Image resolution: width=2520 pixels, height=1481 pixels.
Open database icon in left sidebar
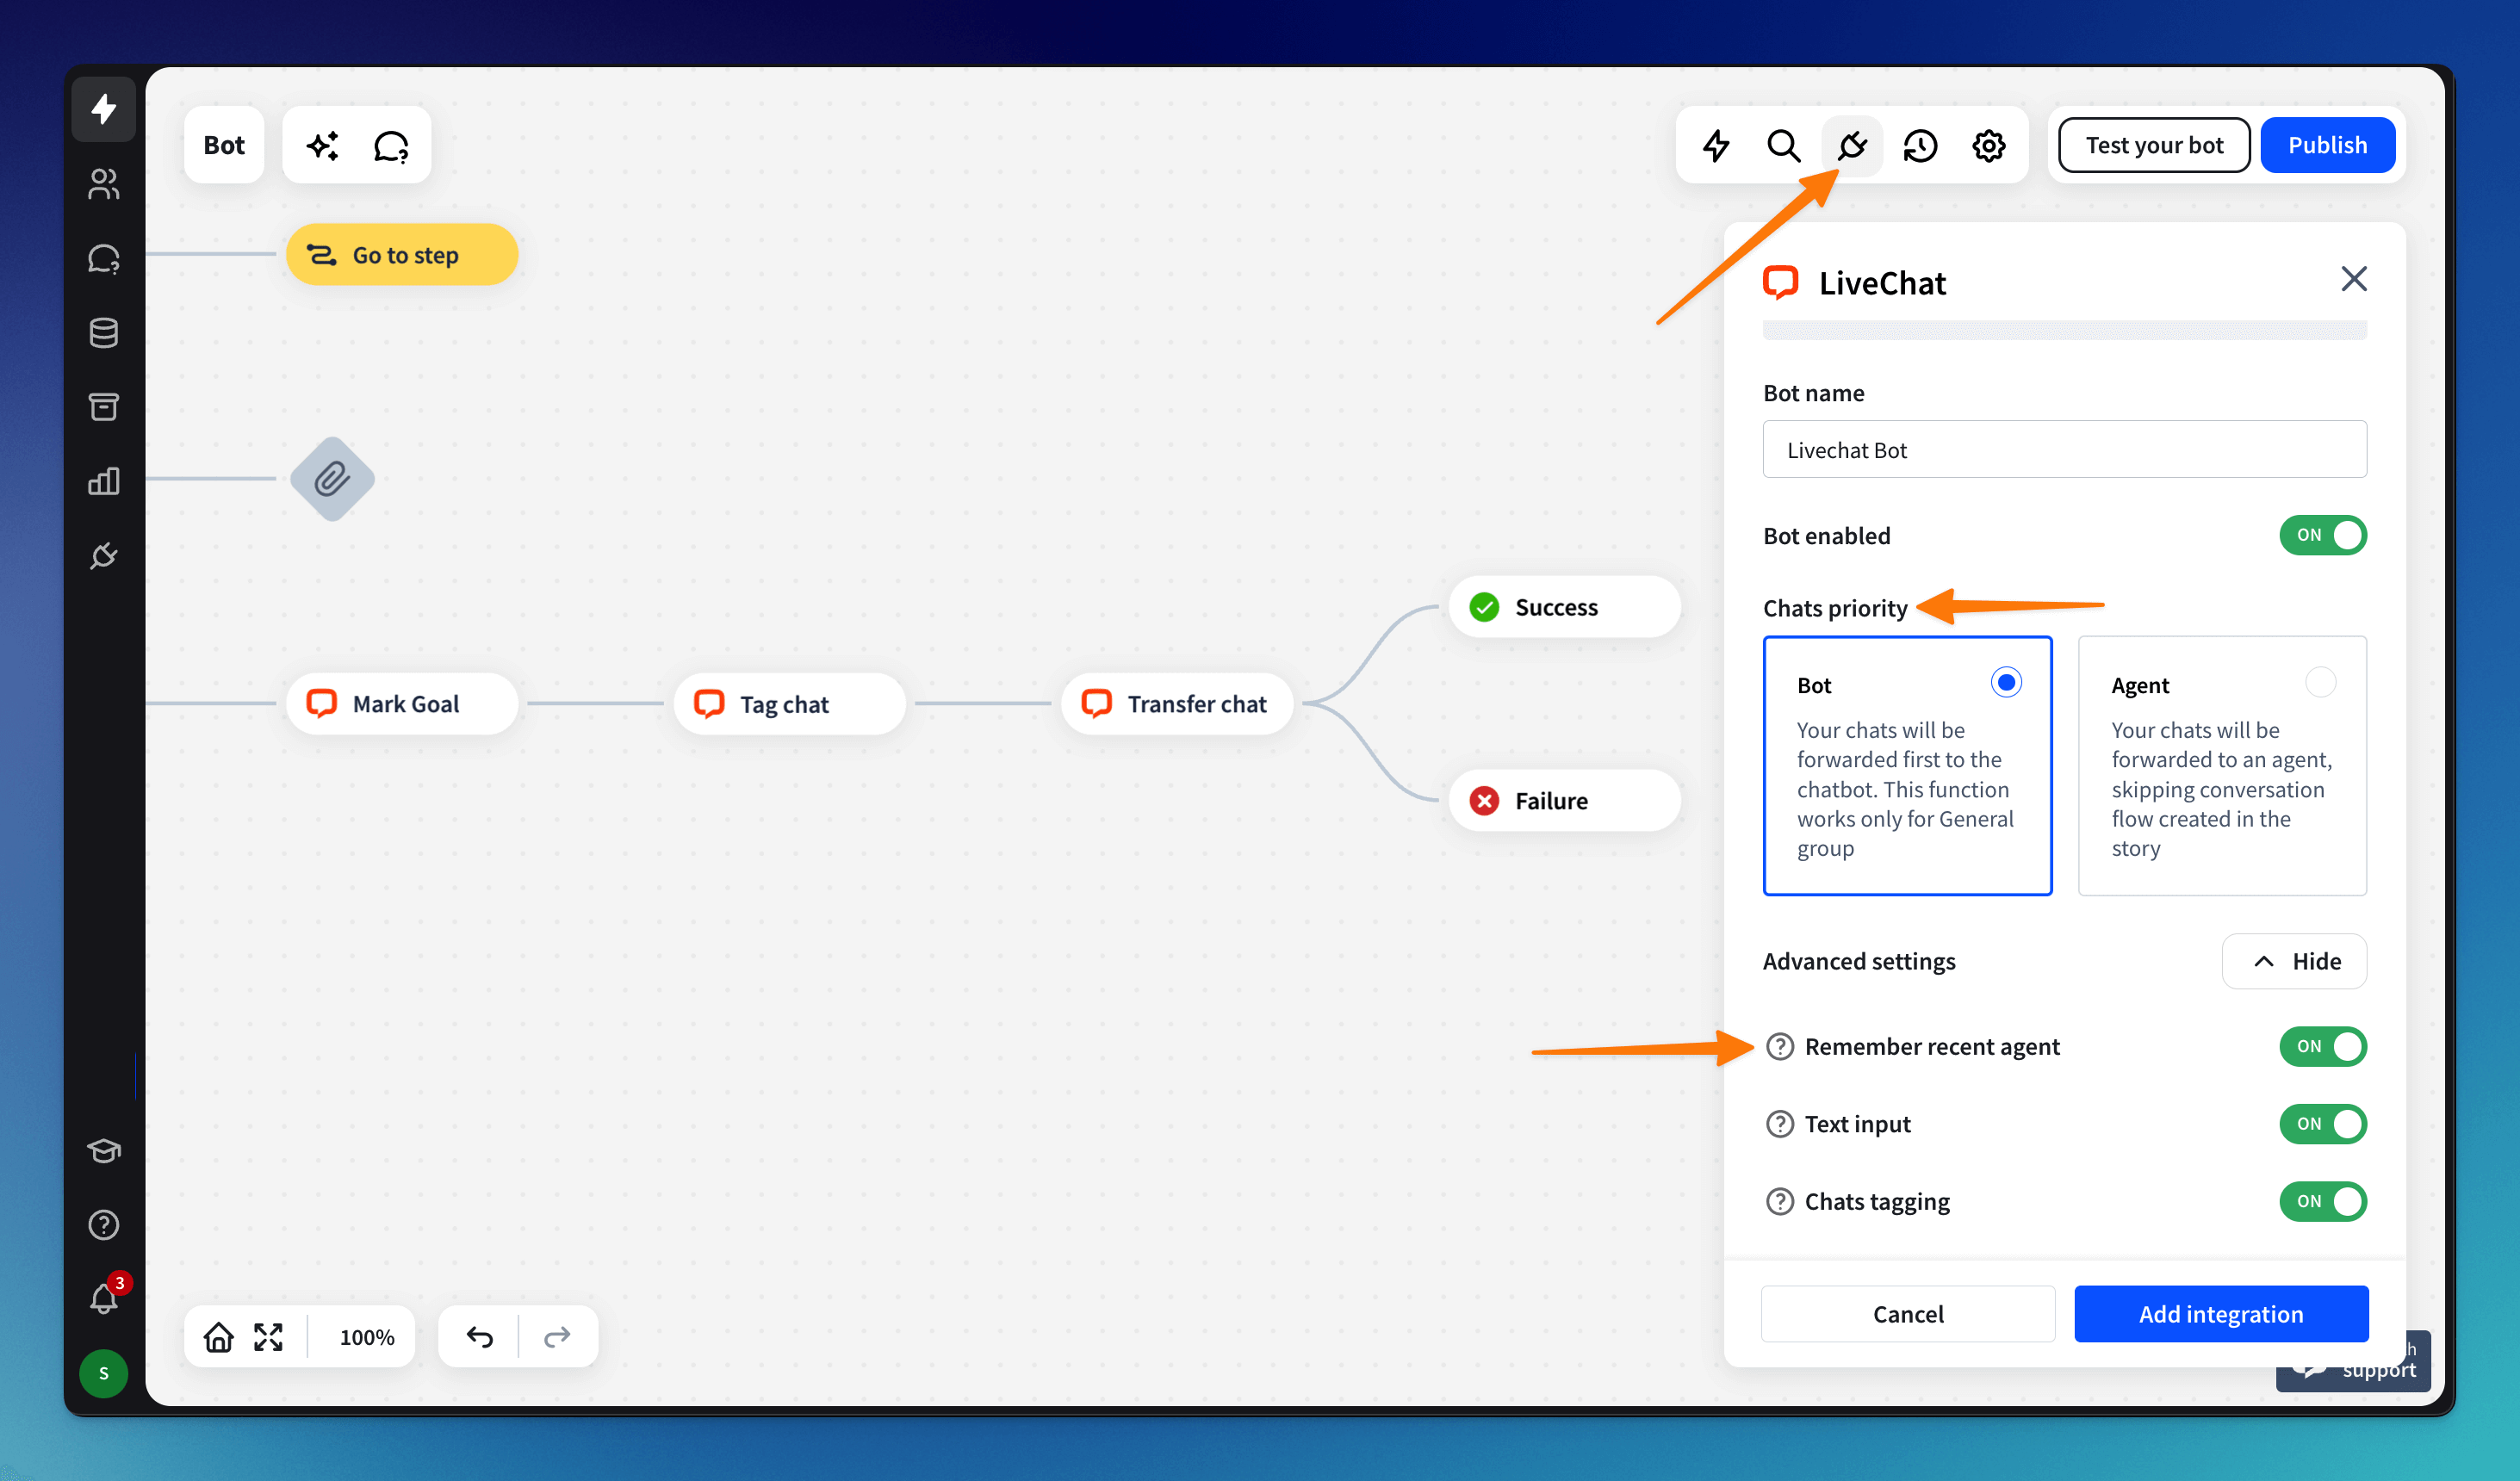coord(104,333)
